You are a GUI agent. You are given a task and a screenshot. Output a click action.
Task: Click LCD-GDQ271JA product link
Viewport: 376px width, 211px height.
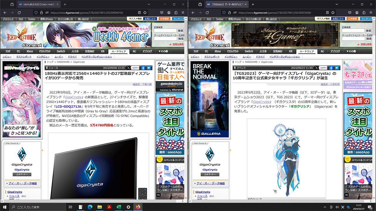coord(68,106)
